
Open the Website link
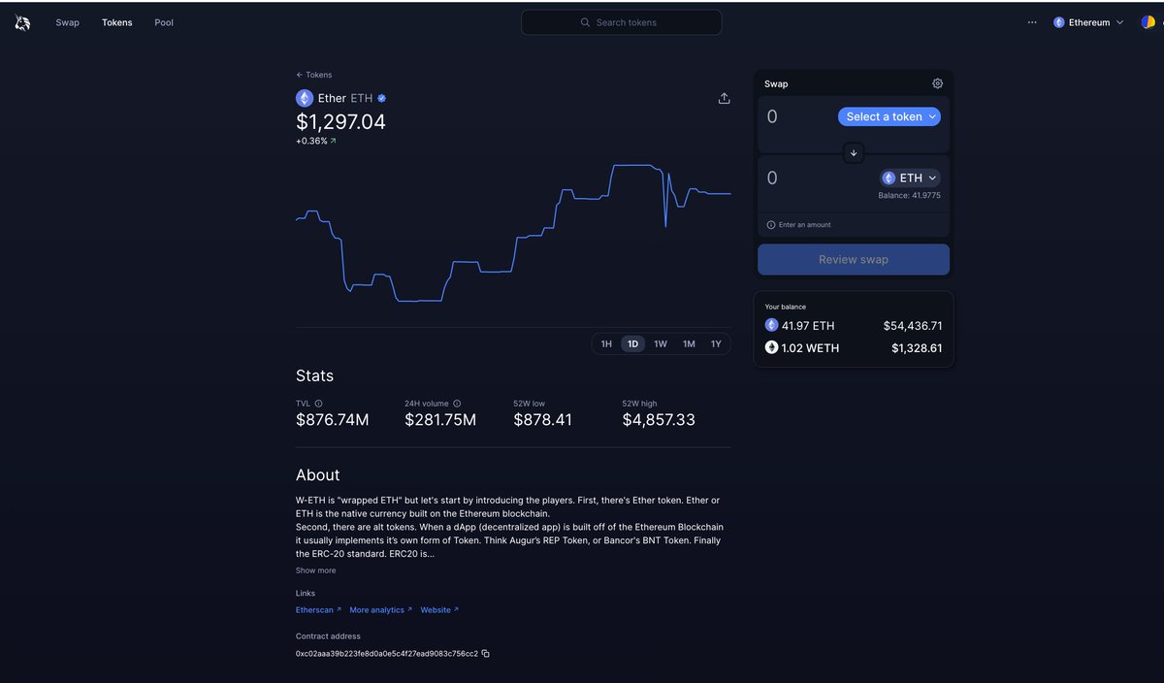439,610
